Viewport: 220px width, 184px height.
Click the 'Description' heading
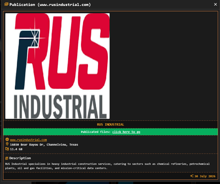(x=20, y=158)
